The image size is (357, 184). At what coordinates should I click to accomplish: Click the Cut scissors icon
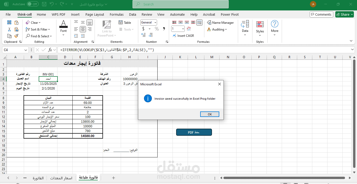click(x=9, y=29)
